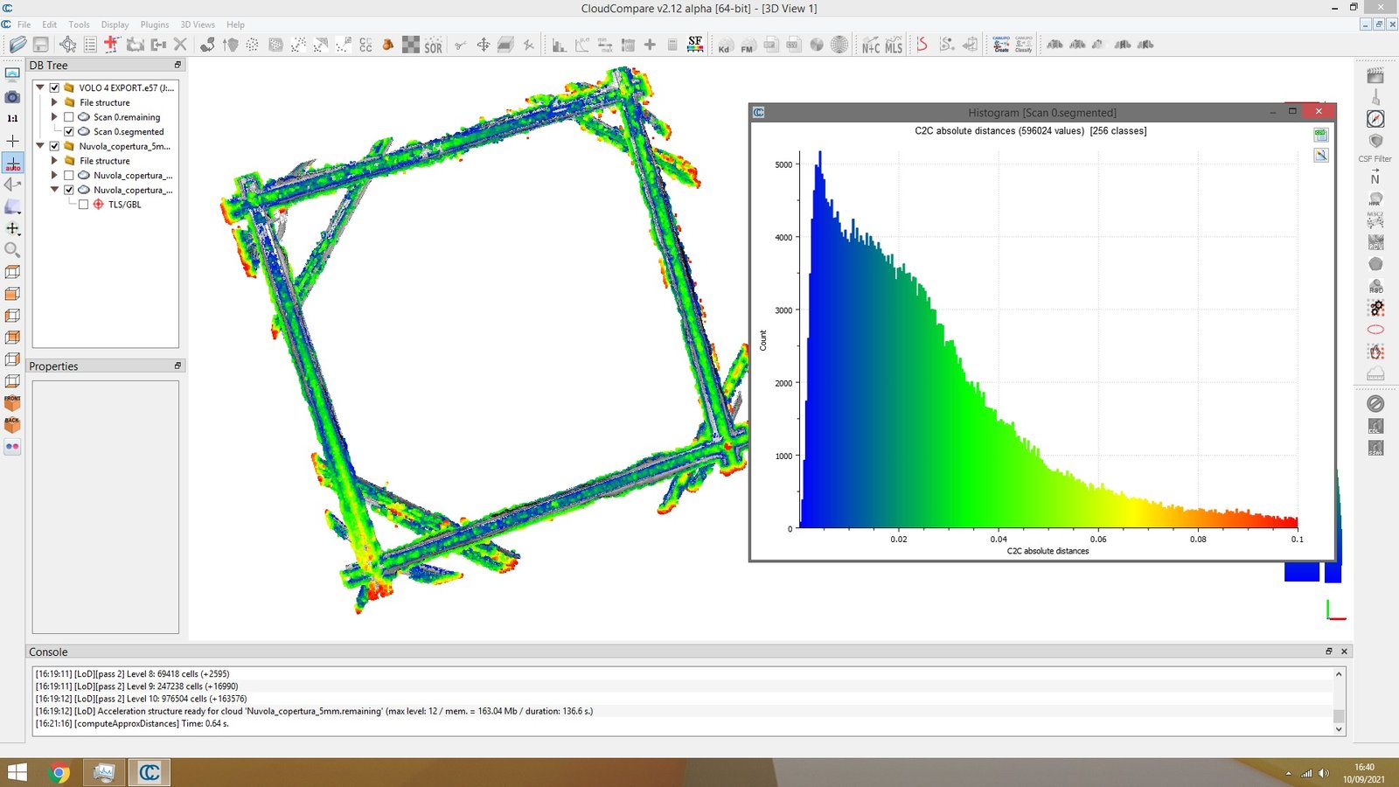
Task: Open the File menu
Action: click(24, 24)
